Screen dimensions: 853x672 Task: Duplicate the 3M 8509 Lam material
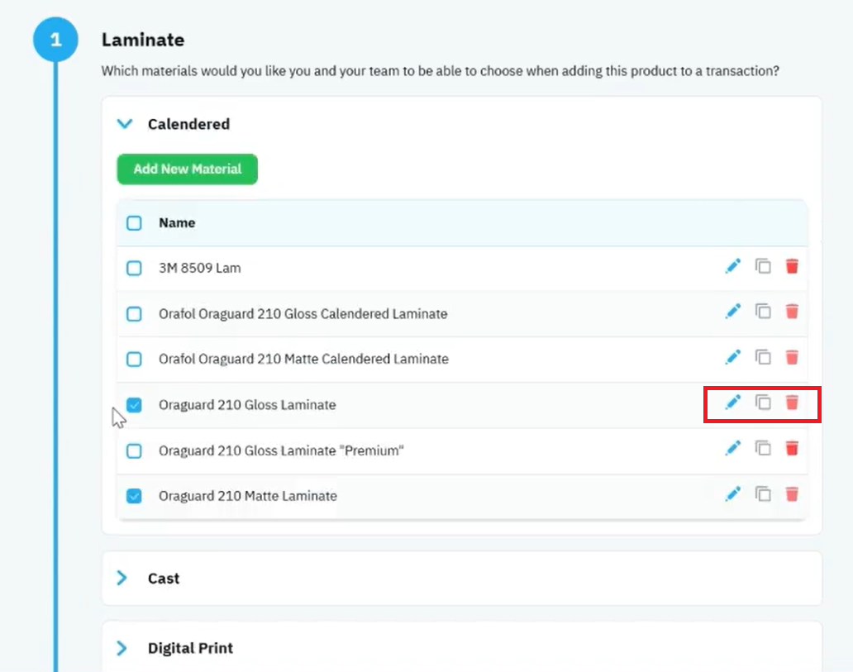(x=763, y=267)
